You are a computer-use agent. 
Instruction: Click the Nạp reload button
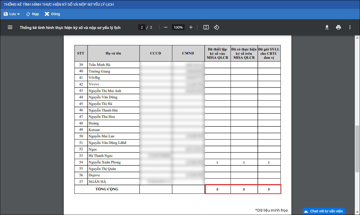[32, 14]
